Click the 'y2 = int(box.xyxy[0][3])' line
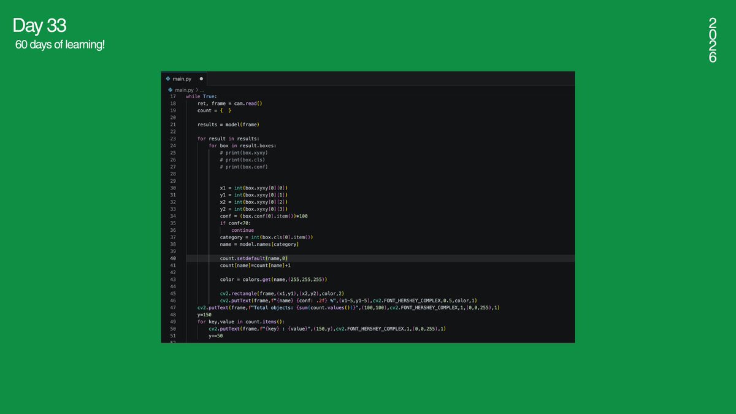This screenshot has height=414, width=736. (x=254, y=209)
